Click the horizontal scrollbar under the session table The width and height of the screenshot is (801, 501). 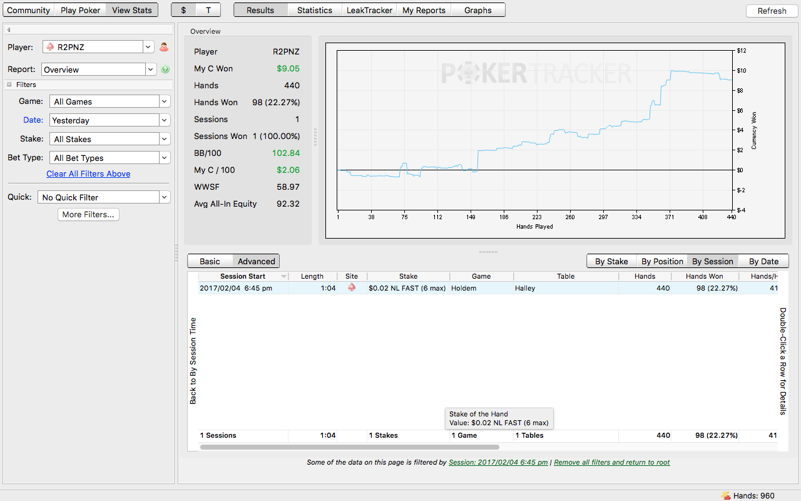[349, 447]
